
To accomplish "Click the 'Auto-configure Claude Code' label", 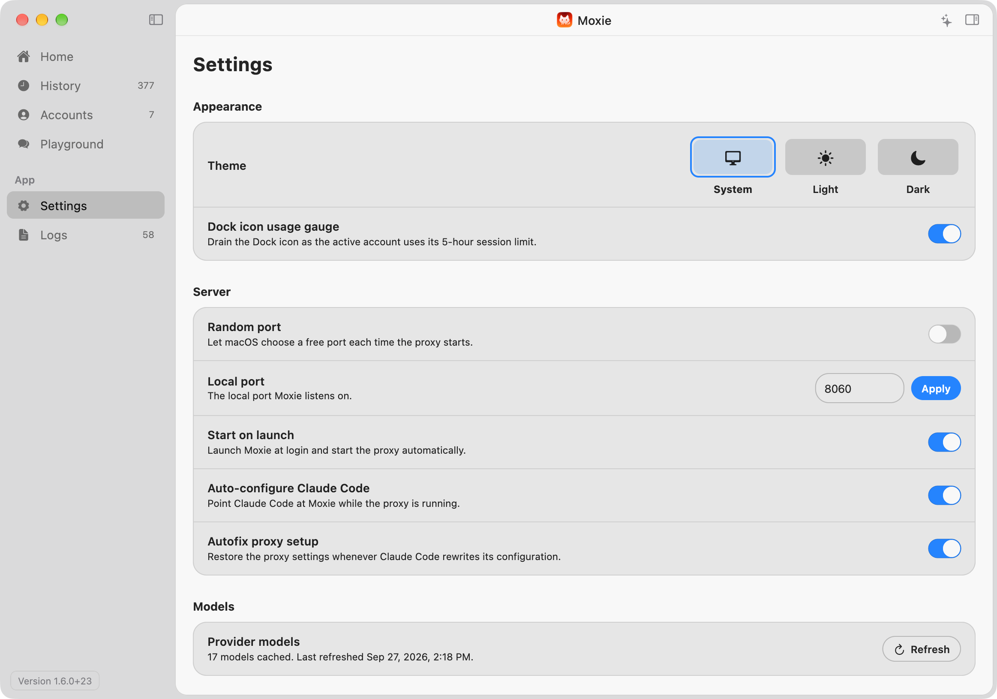I will pyautogui.click(x=288, y=488).
